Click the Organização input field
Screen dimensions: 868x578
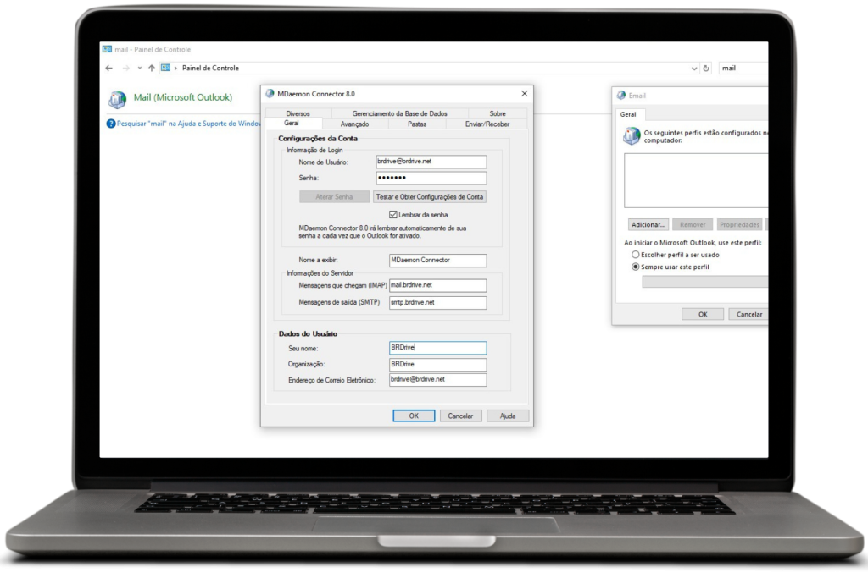point(438,364)
